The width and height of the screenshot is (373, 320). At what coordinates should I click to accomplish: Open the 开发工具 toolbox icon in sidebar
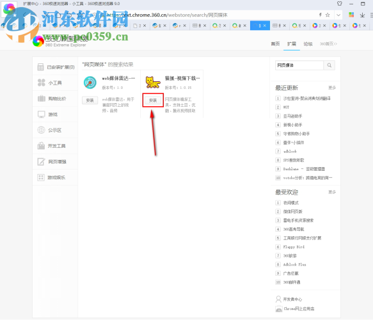click(x=41, y=146)
